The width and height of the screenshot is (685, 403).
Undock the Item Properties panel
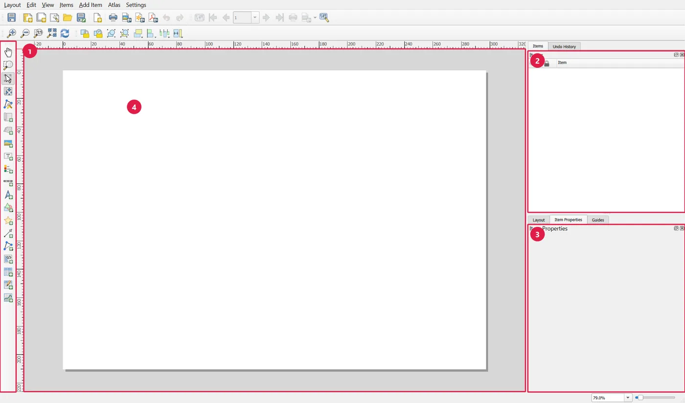[676, 228]
